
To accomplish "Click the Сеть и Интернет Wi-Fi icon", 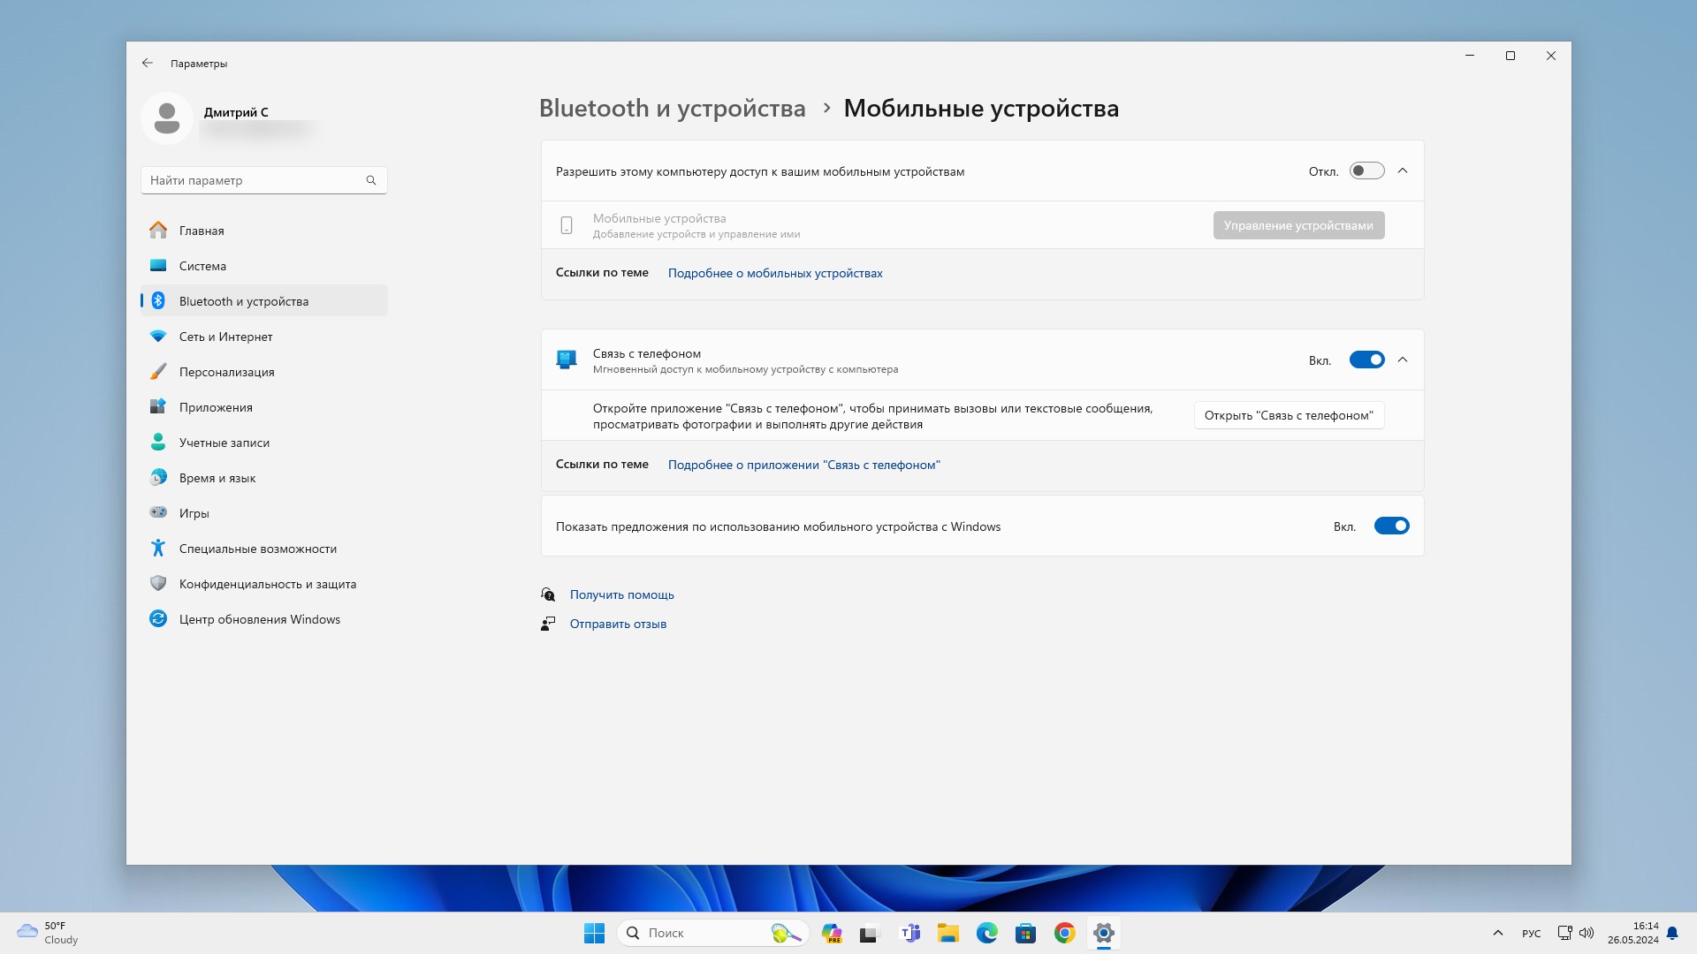I will pos(158,337).
